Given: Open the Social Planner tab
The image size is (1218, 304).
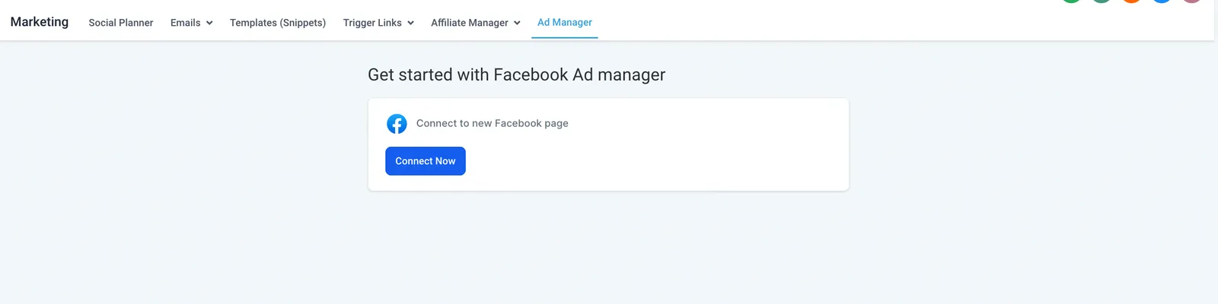Looking at the screenshot, I should pyautogui.click(x=121, y=23).
